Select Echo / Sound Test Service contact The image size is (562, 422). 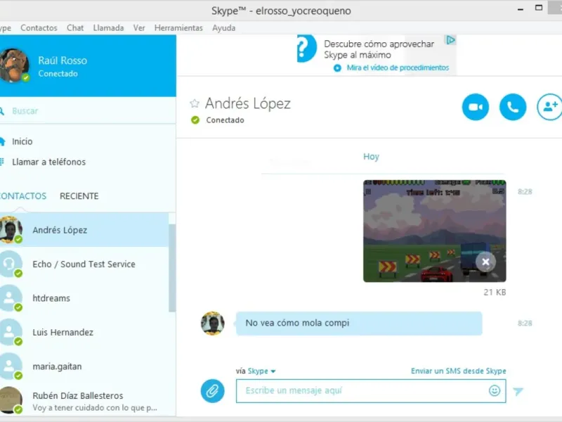click(x=84, y=264)
